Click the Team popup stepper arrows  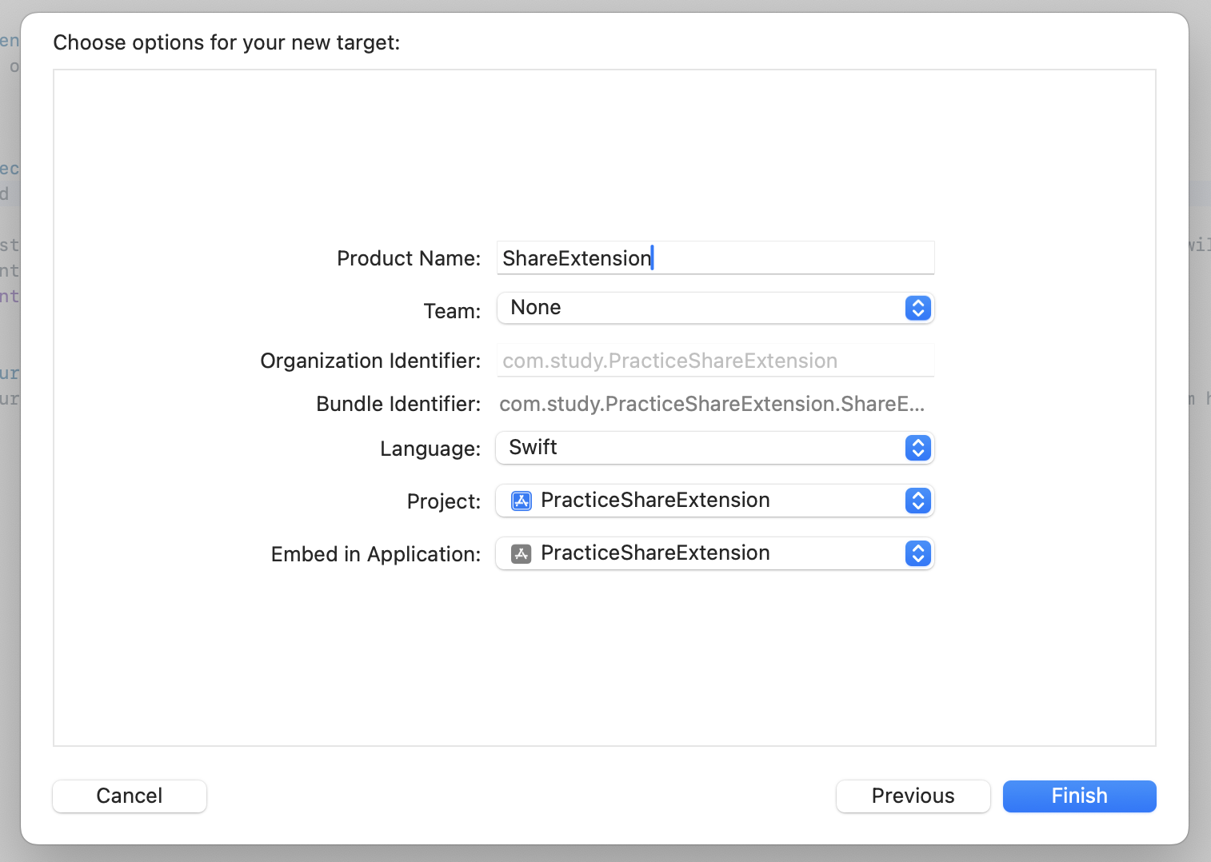coord(917,308)
